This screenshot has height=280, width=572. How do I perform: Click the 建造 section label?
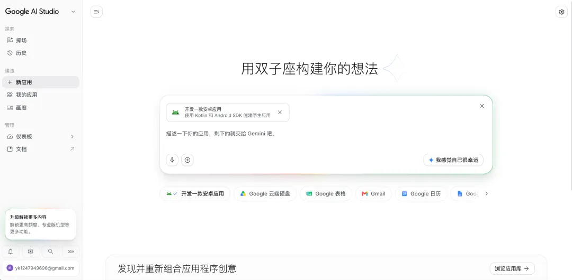click(10, 71)
